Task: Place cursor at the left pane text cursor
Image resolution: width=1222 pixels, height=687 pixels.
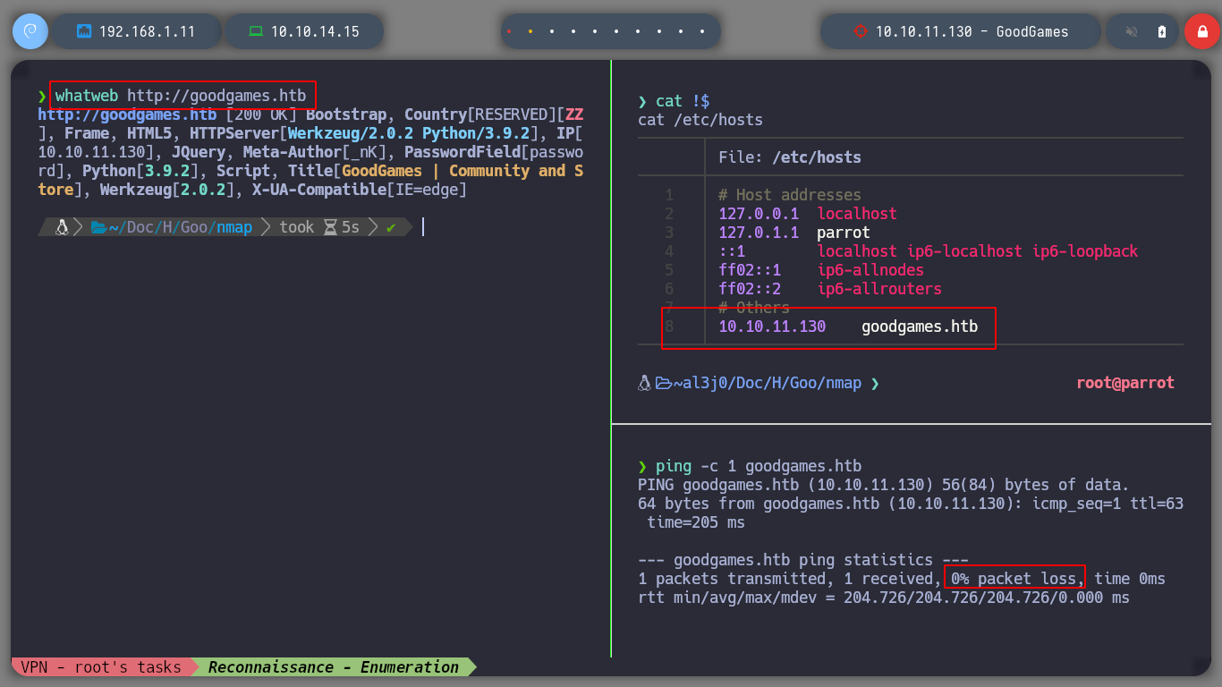Action: (422, 227)
